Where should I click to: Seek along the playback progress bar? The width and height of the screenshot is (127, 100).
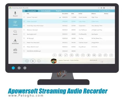point(78,63)
